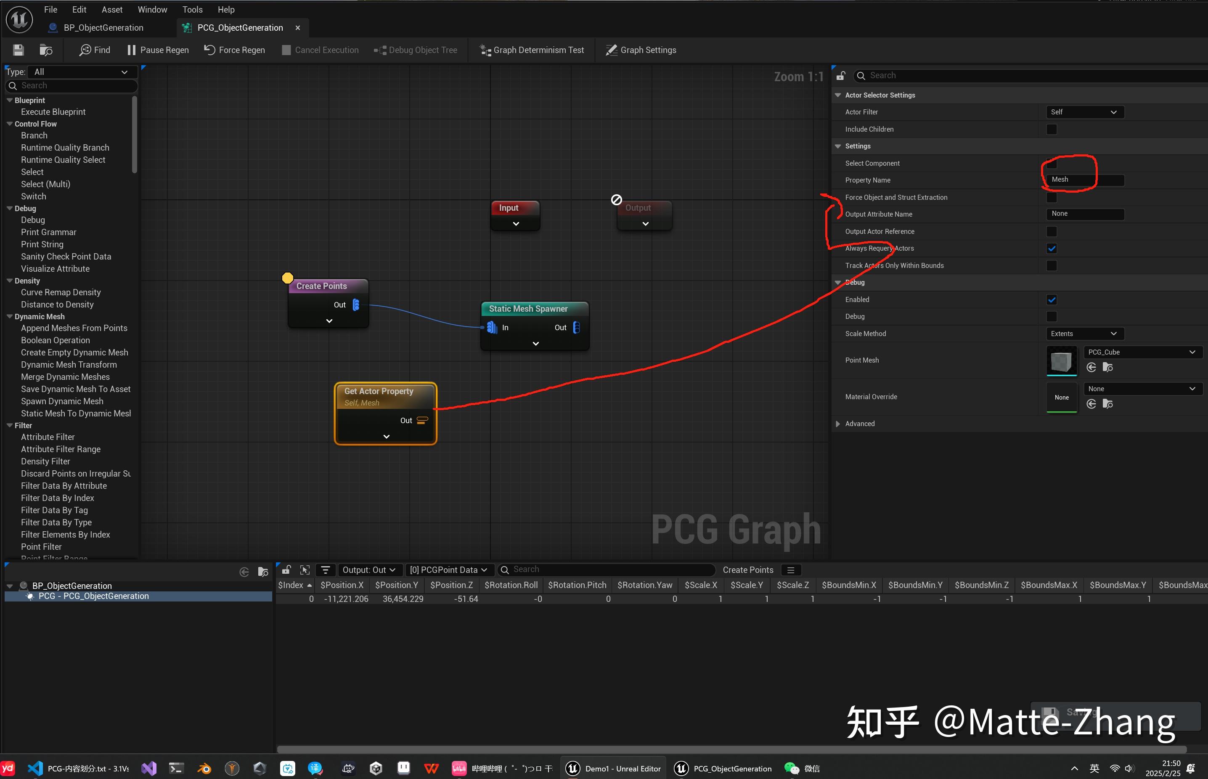Disable Always Require Actors checkbox
The width and height of the screenshot is (1208, 779).
click(x=1052, y=248)
